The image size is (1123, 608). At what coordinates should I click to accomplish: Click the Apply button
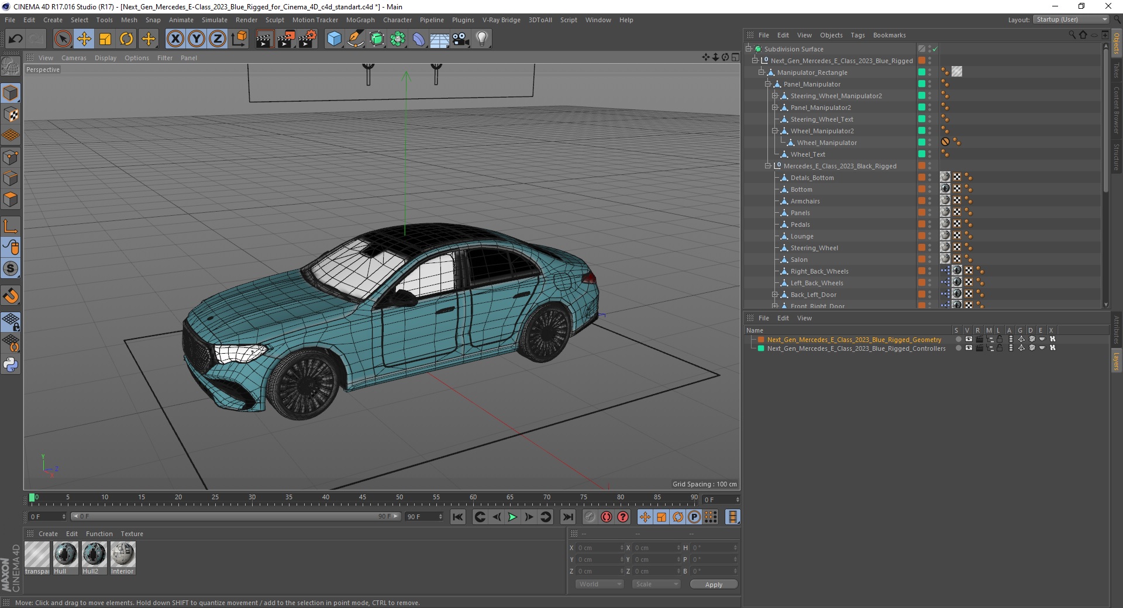[x=714, y=585]
